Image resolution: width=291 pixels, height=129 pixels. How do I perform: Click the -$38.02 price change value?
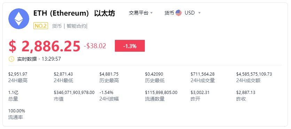pyautogui.click(x=95, y=46)
